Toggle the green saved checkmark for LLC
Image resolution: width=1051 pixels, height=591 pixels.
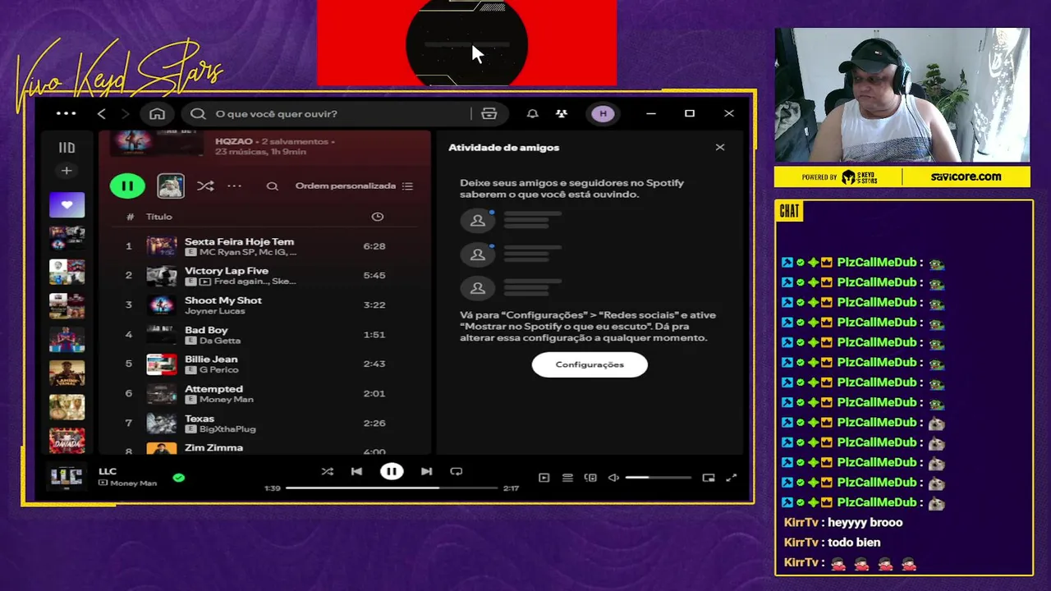tap(179, 477)
